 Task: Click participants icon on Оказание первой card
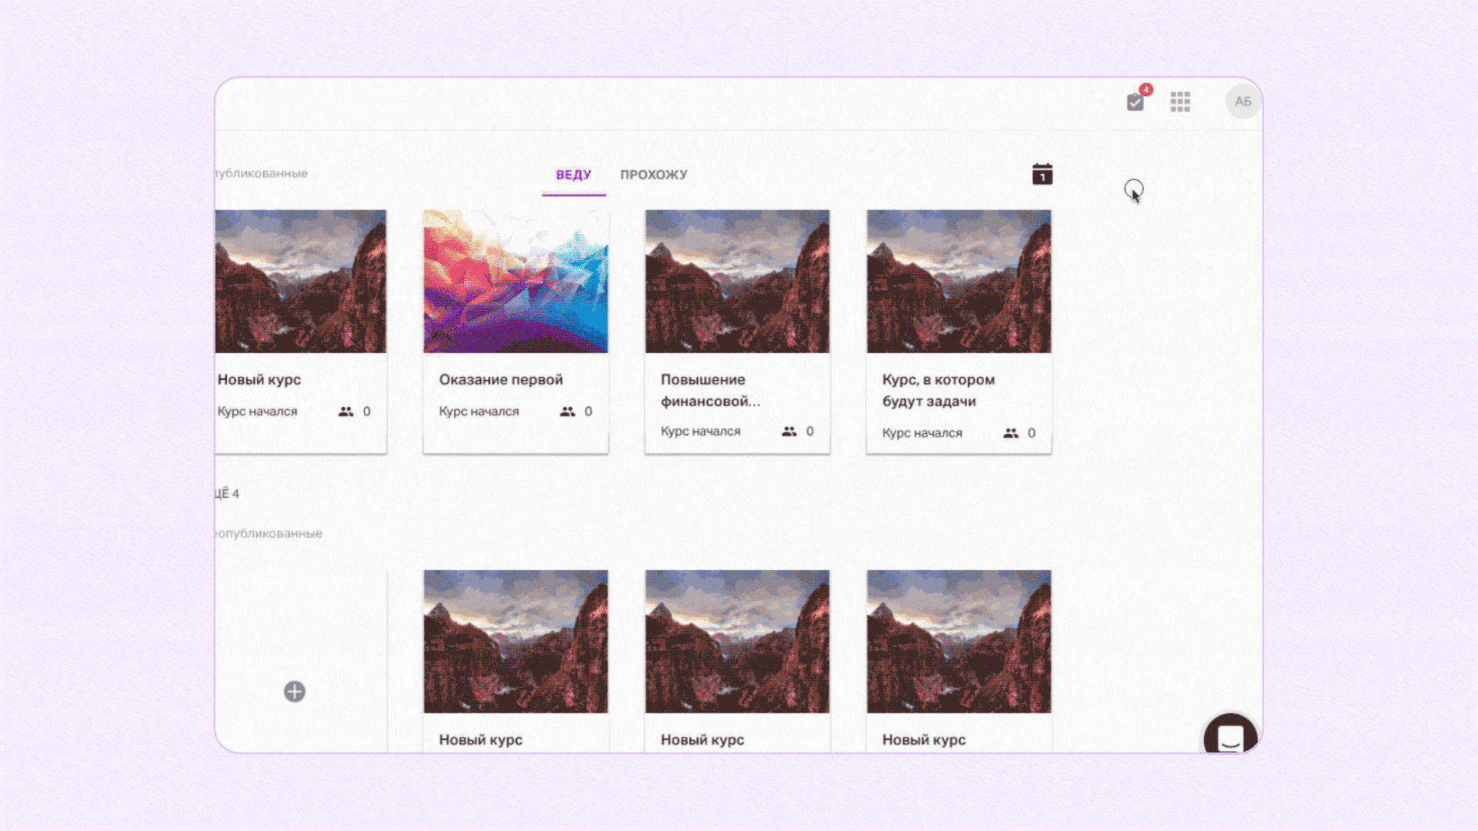pos(567,412)
